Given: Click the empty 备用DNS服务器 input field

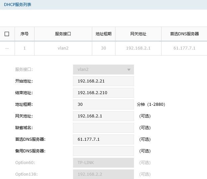Looking at the screenshot, I should tap(103, 151).
